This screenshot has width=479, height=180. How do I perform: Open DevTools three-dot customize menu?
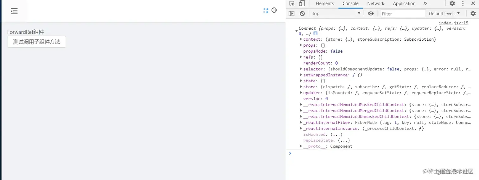tap(463, 3)
